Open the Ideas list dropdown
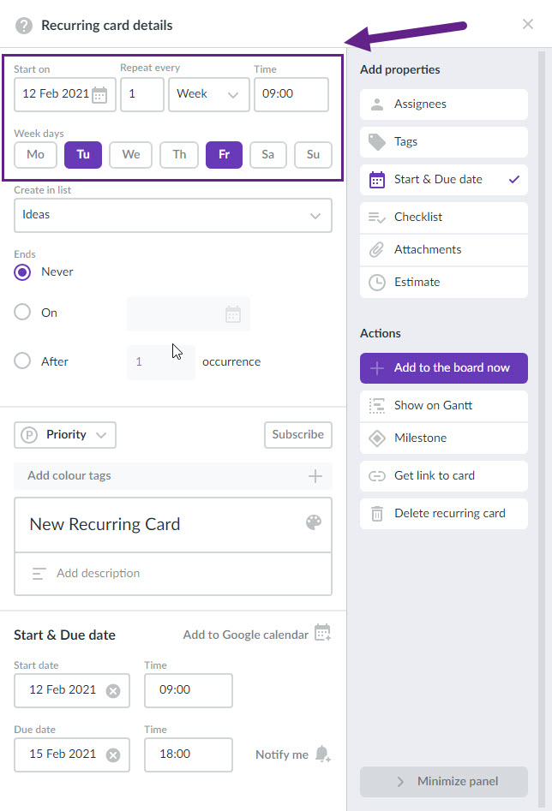This screenshot has width=552, height=811. point(173,215)
